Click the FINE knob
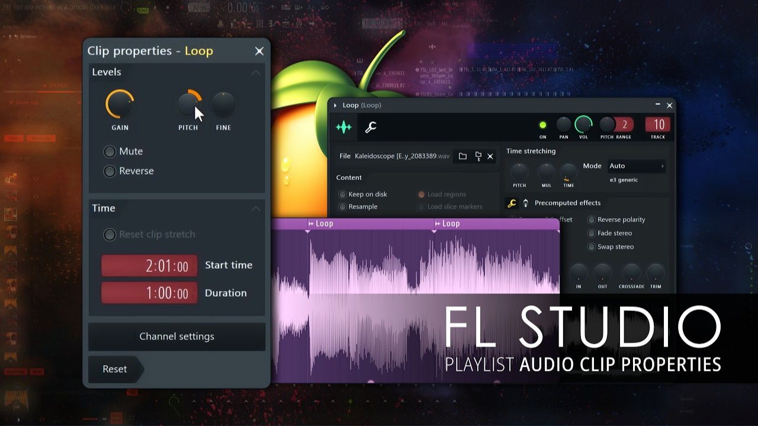758x426 pixels. [223, 105]
